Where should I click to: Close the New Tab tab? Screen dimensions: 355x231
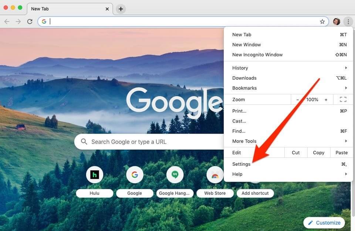tap(107, 9)
